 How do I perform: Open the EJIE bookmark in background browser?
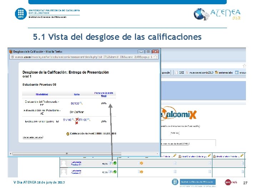tap(180, 73)
